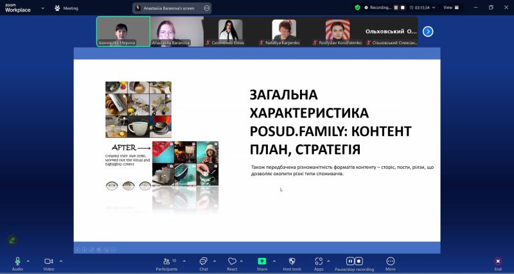514x274 pixels.
Task: Open the React emoji menu
Action: click(232, 262)
